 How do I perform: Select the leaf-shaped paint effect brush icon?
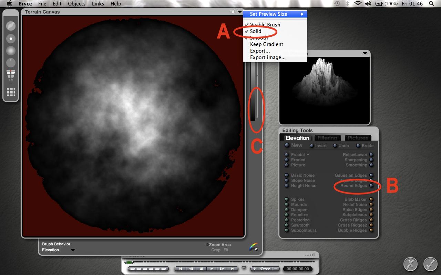11,26
